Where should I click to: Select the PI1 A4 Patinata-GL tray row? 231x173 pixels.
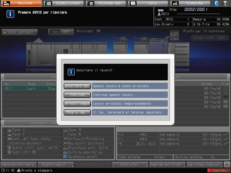pos(173,135)
